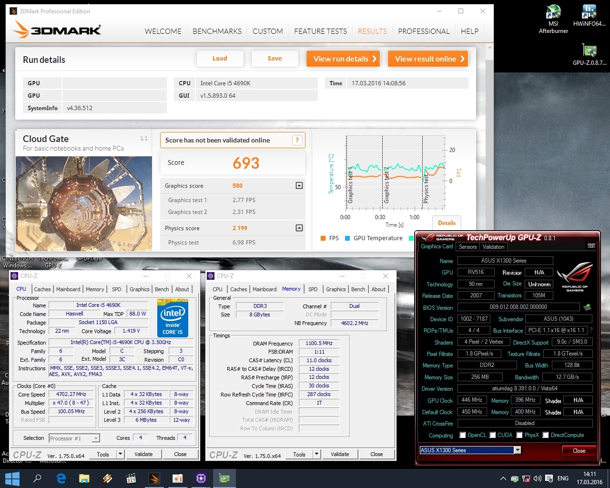
Task: Click the BIOS save chip icon in GPU-Z
Action: tap(587, 307)
